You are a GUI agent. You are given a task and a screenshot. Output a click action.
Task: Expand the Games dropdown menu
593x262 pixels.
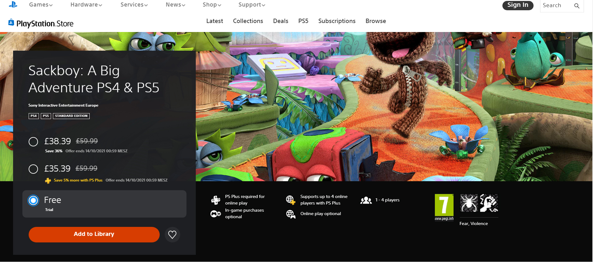[x=41, y=5]
